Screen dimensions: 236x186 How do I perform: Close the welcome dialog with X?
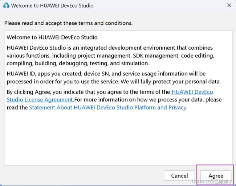click(229, 5)
